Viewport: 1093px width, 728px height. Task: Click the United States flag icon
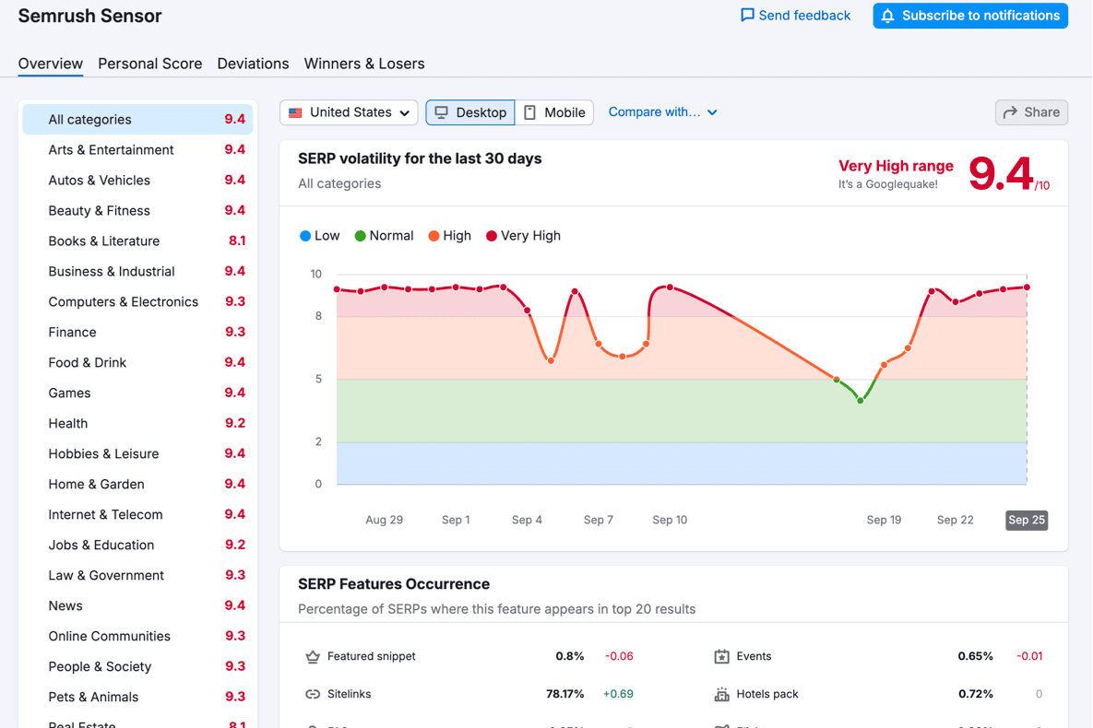pyautogui.click(x=295, y=112)
